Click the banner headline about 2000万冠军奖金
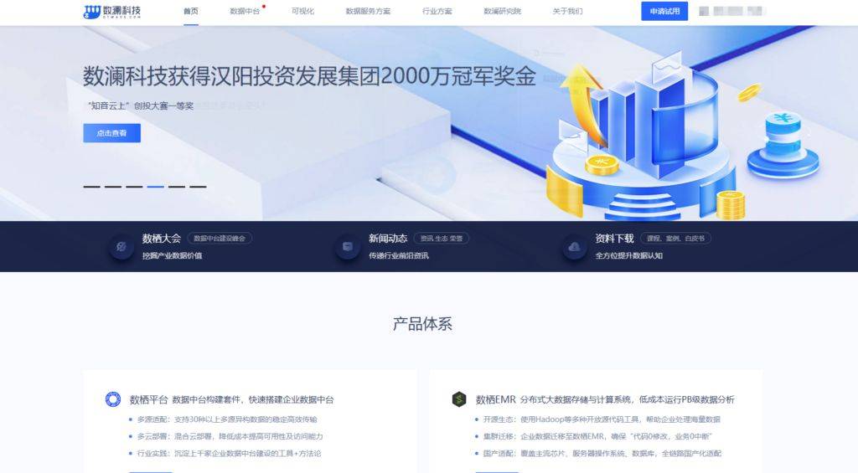The width and height of the screenshot is (858, 473). [x=309, y=76]
